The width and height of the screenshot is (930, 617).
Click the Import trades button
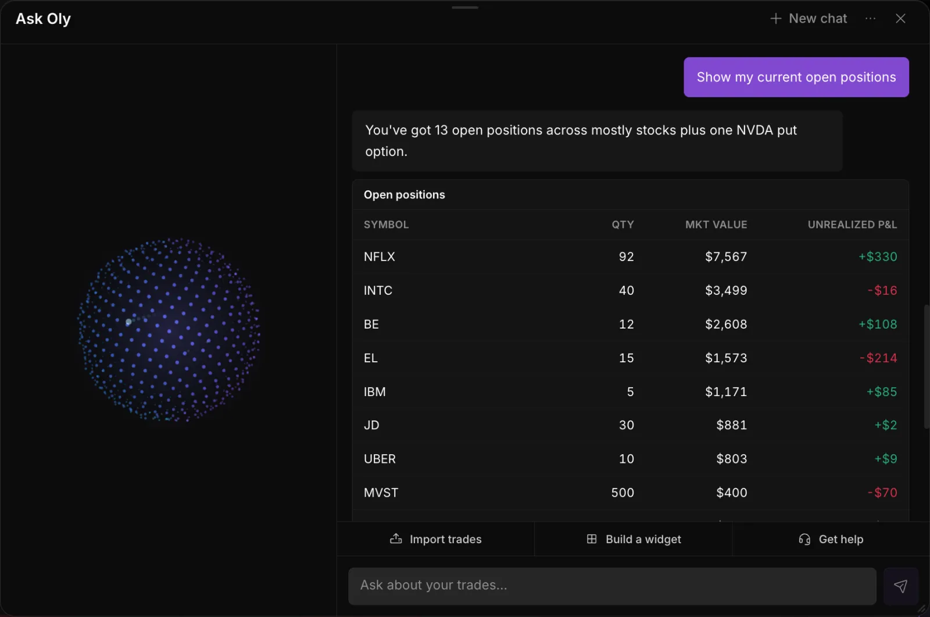tap(435, 539)
